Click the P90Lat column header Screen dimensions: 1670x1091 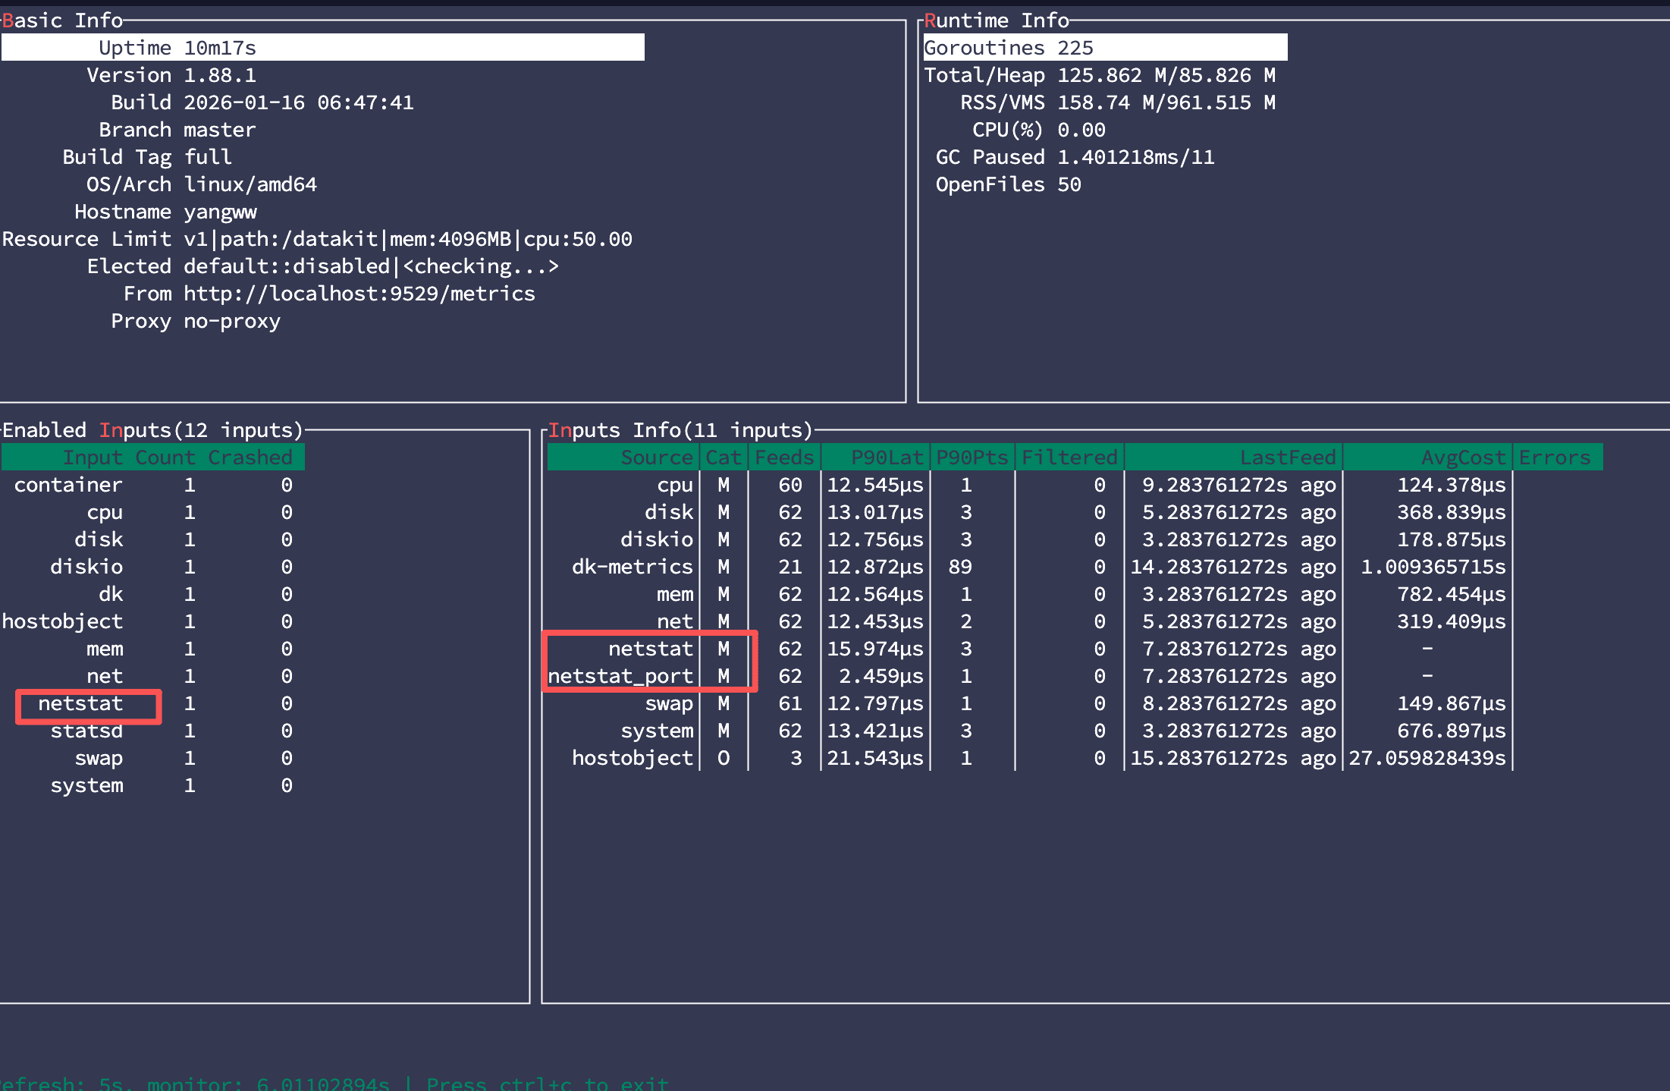(886, 457)
